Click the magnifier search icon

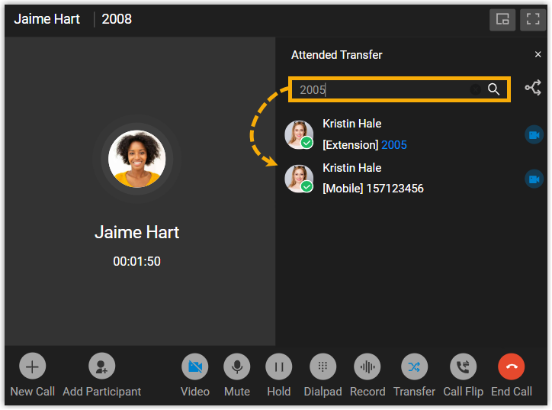pos(493,89)
